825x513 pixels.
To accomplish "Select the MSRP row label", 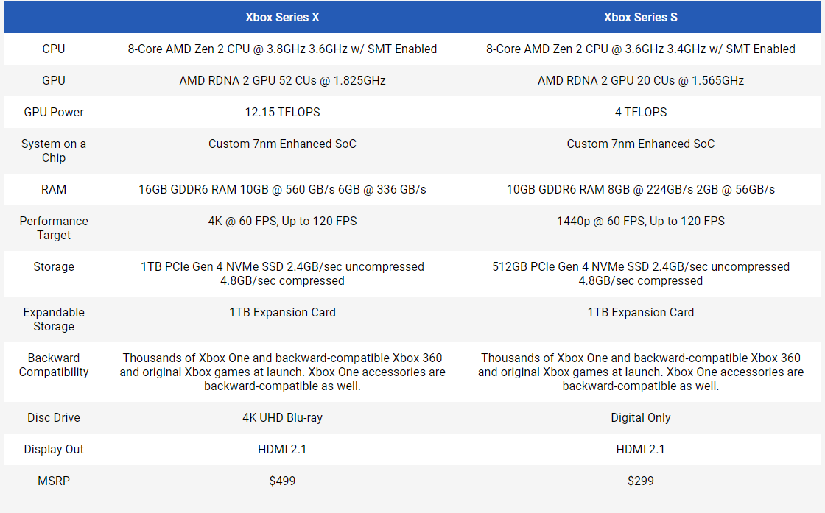I will pos(54,481).
